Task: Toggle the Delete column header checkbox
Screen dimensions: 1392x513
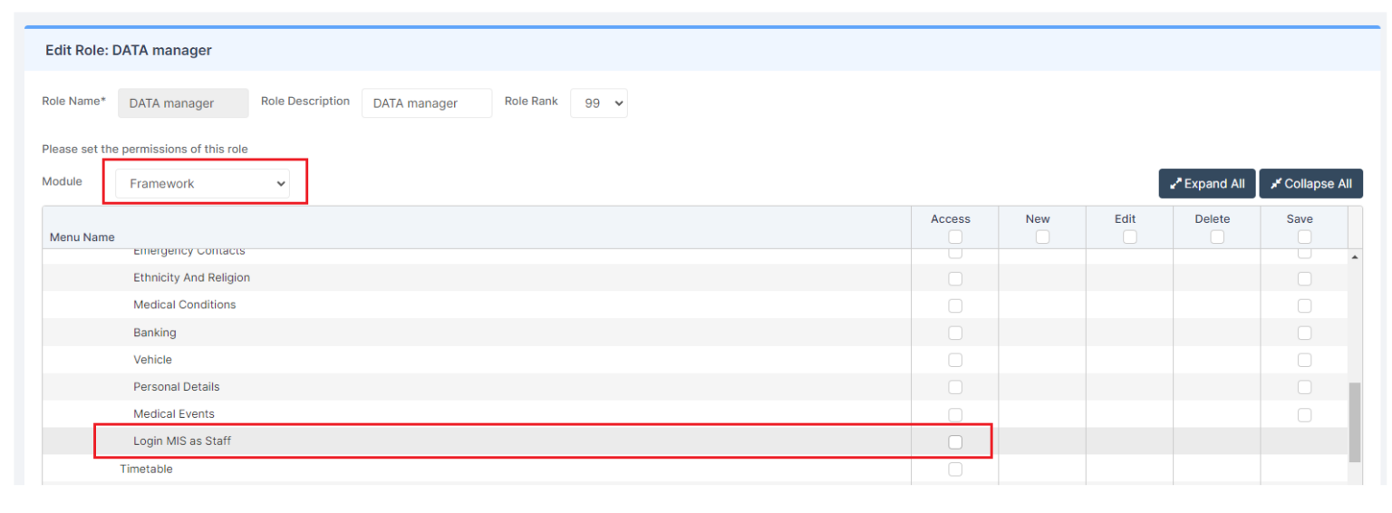Action: tap(1216, 237)
